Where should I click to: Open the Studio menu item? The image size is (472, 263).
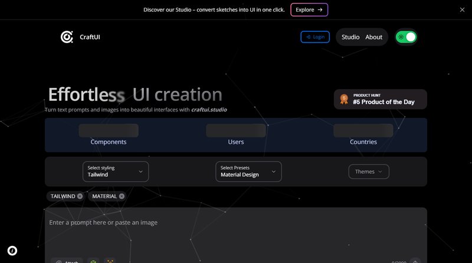[350, 37]
